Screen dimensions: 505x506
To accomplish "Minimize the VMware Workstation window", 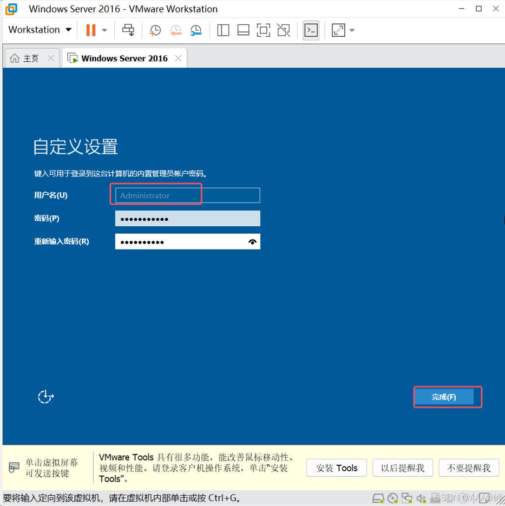I will click(x=462, y=9).
